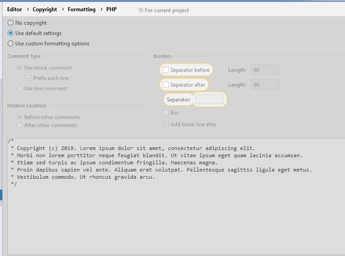Click the PHP breadcrumb
Screen dimensions: 345x256
coord(111,9)
